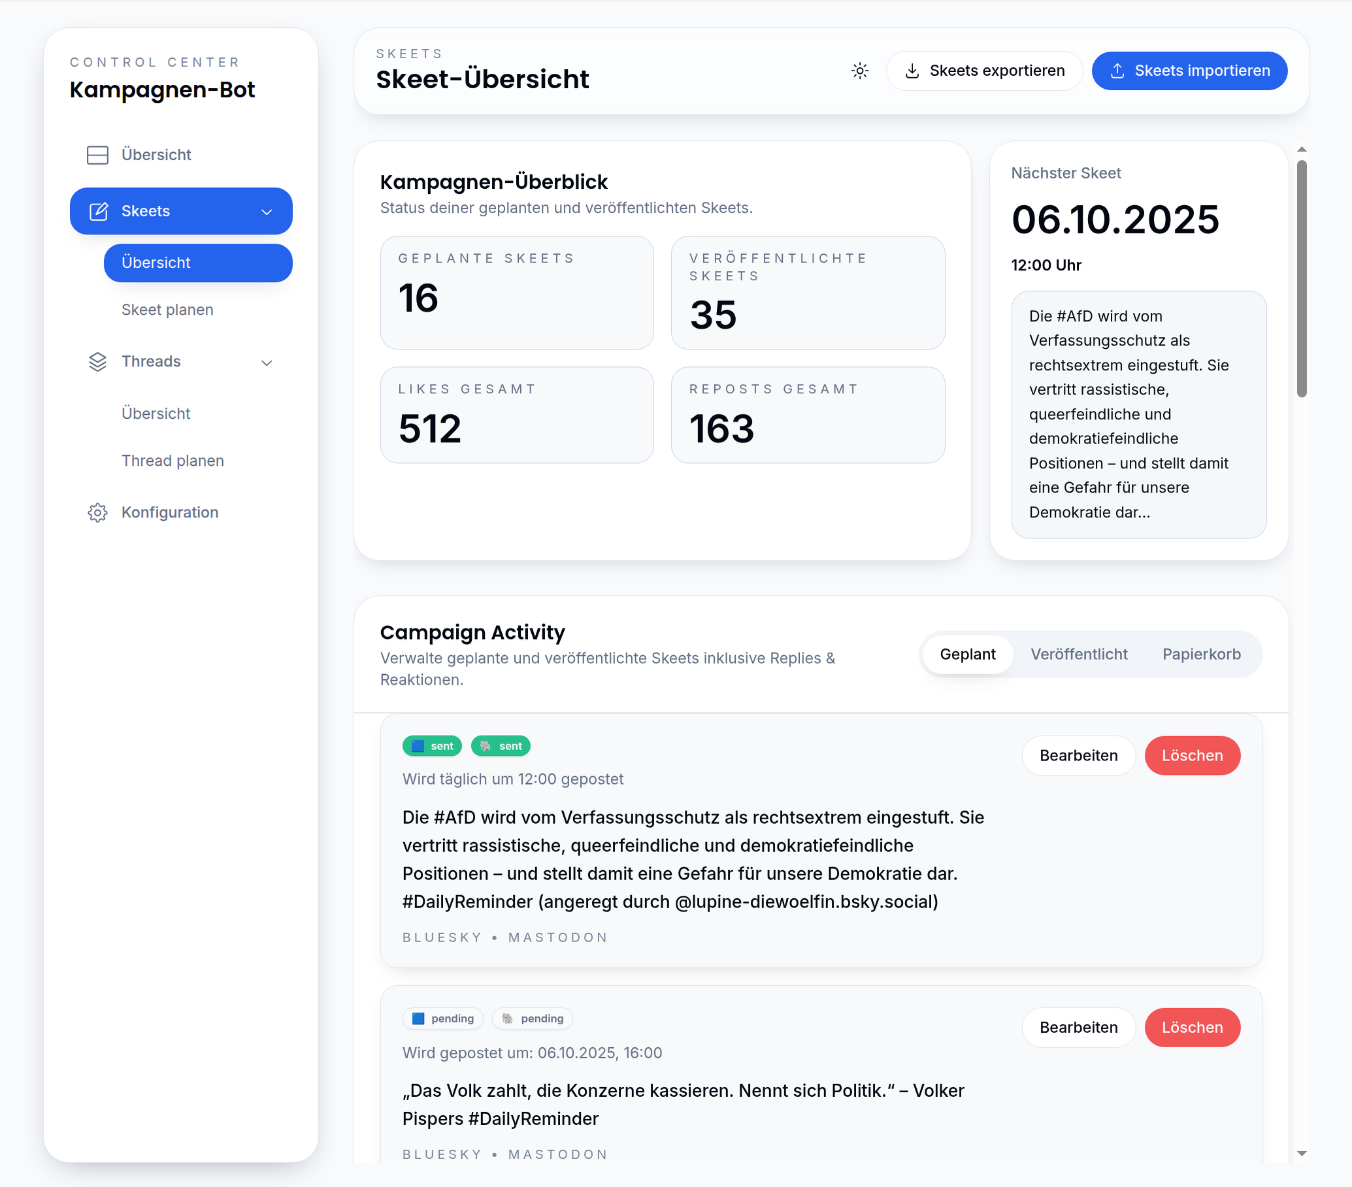
Task: Open Konfiguration via gear icon
Action: (x=97, y=512)
